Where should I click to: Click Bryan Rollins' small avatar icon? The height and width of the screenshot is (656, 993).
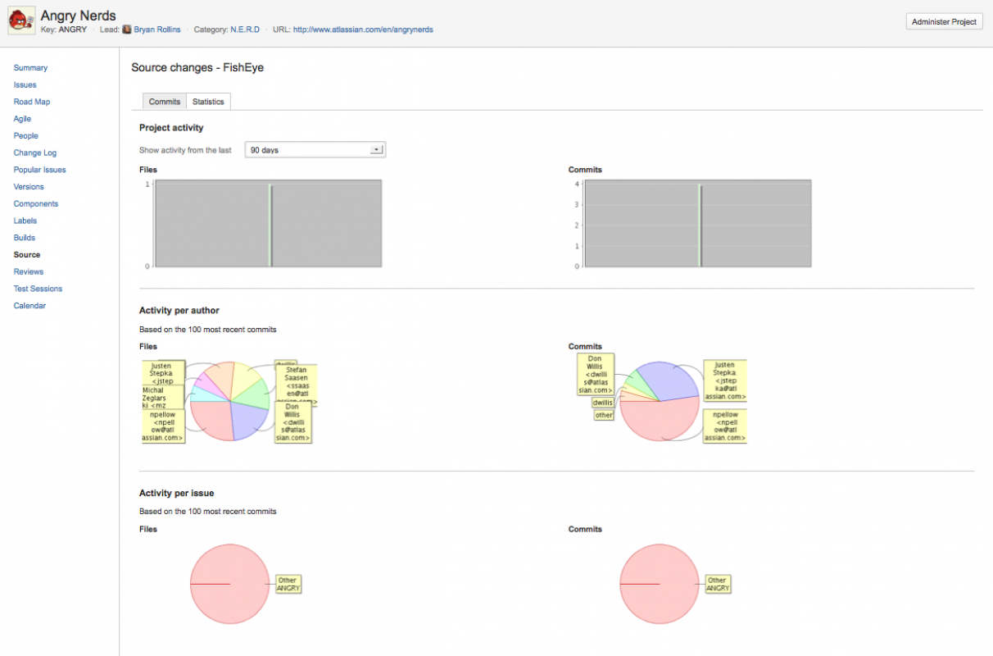pos(127,30)
